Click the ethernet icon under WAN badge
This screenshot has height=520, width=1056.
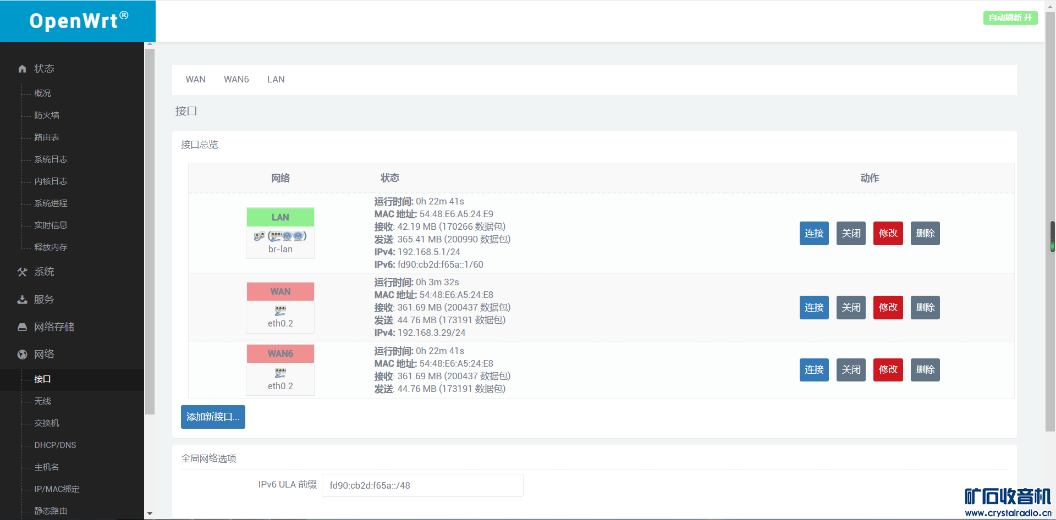(x=280, y=311)
